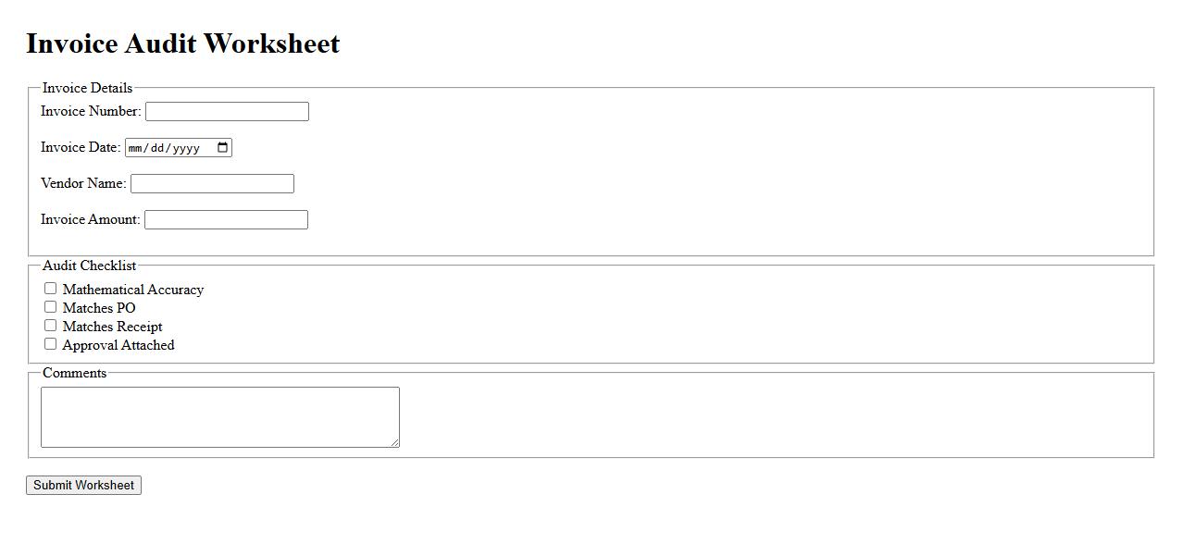Select the year segment of Invoice Date
This screenshot has width=1183, height=556.
pyautogui.click(x=186, y=148)
